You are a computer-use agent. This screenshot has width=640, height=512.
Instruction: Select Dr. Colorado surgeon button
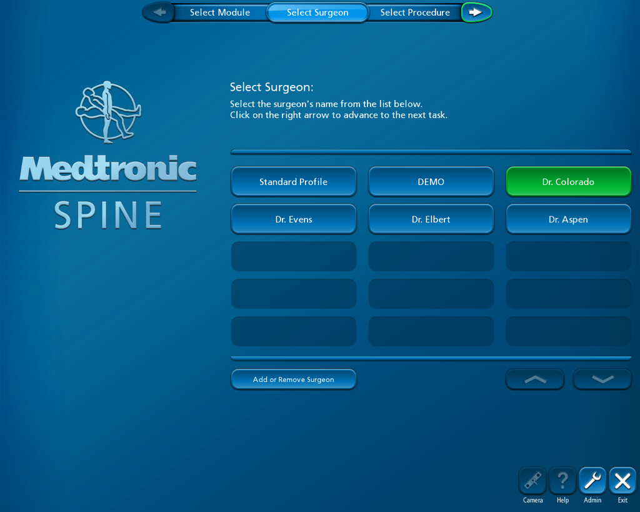pos(568,181)
